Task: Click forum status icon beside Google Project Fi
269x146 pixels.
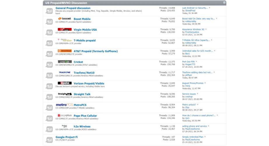Action: [49, 140]
